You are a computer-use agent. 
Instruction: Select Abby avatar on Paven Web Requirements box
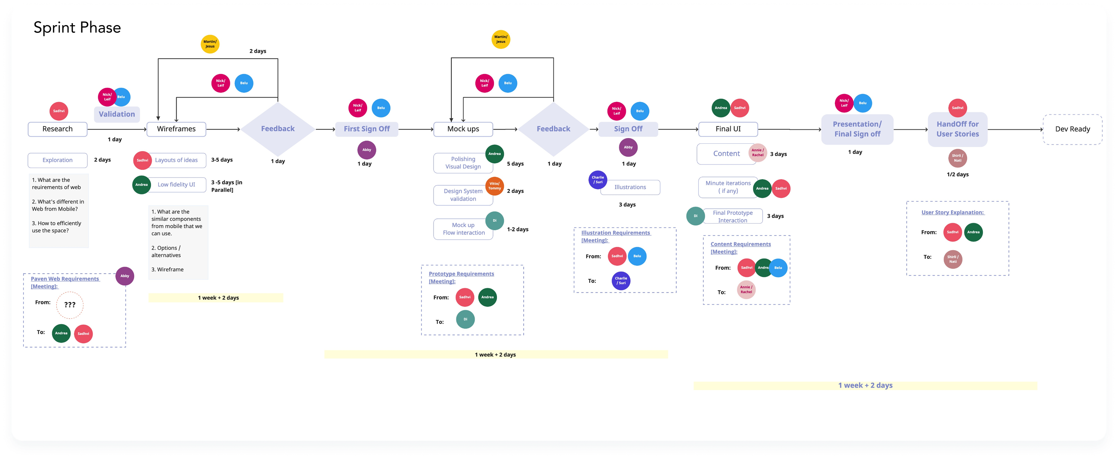[x=125, y=276]
